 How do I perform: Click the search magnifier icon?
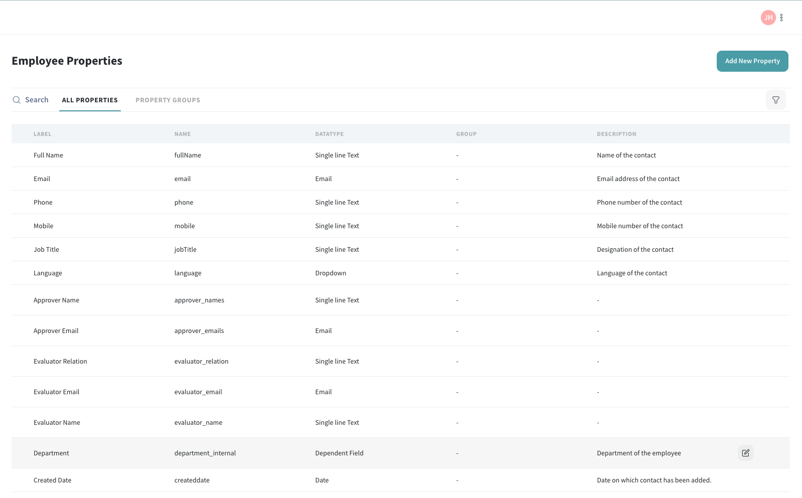coord(17,100)
